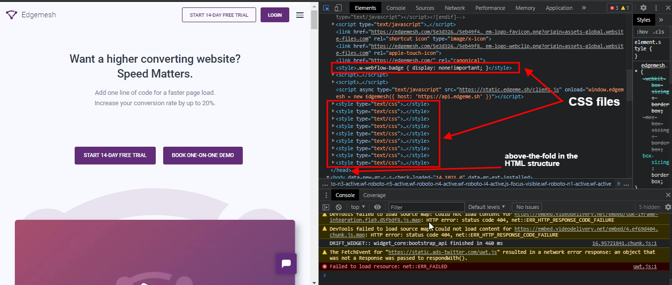Focus the console Filter input
The height and width of the screenshot is (285, 672).
(x=426, y=207)
